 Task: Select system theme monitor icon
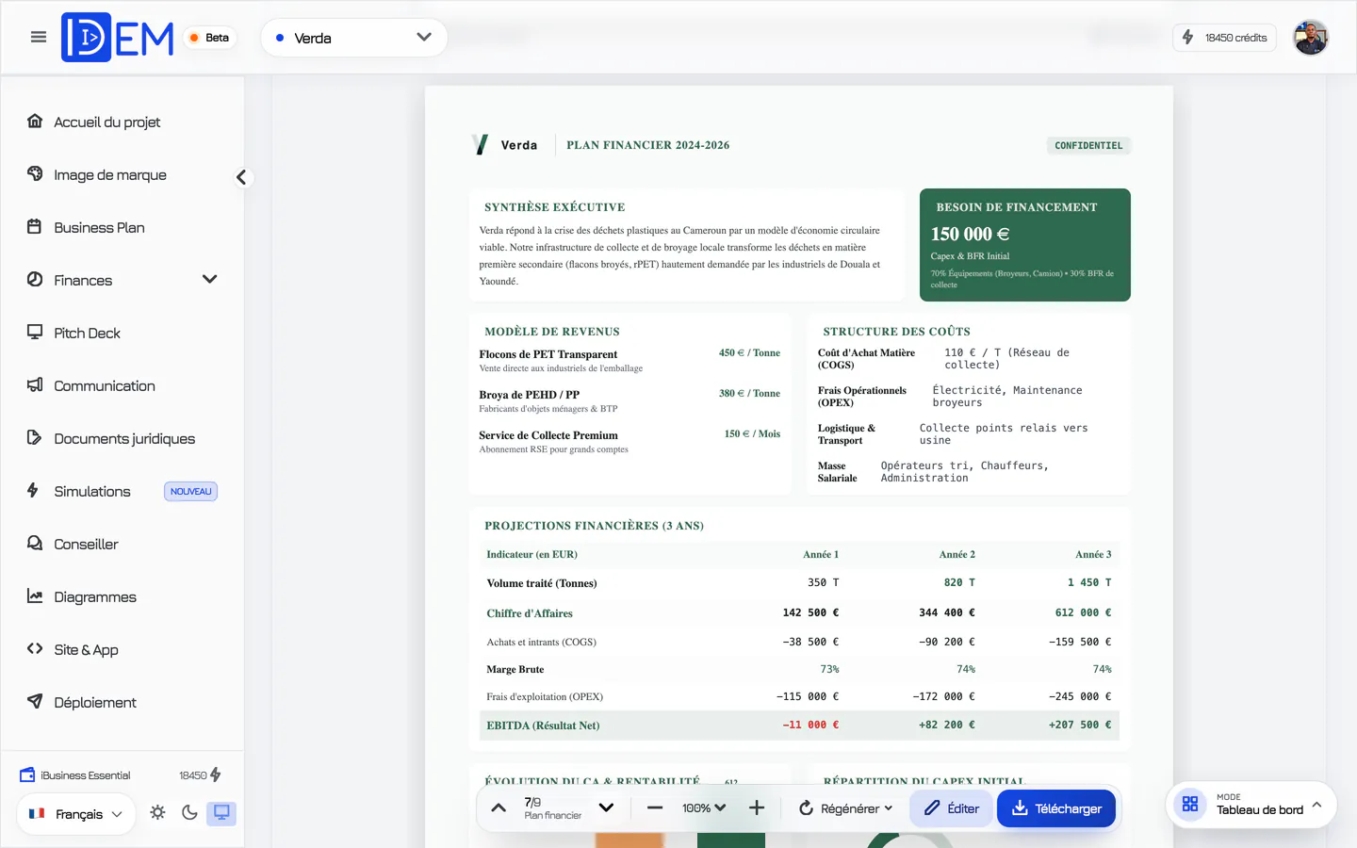tap(221, 812)
